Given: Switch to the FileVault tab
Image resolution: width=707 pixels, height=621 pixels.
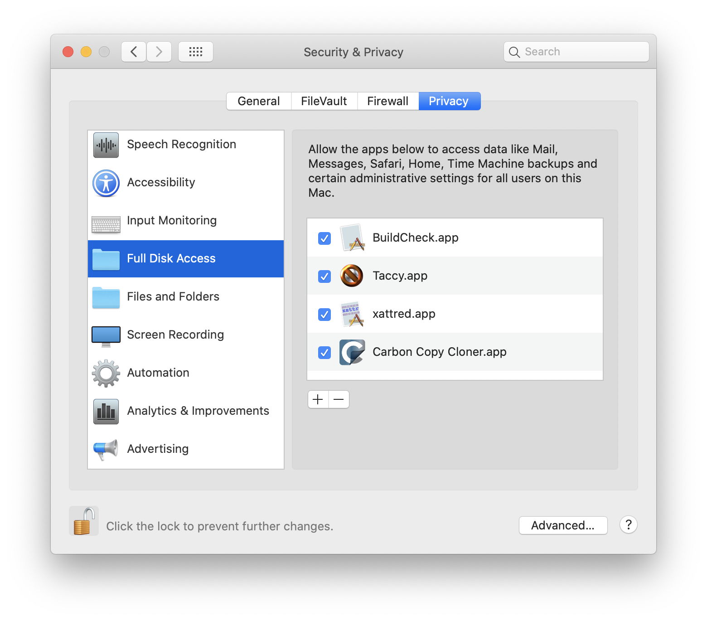Looking at the screenshot, I should (x=324, y=101).
